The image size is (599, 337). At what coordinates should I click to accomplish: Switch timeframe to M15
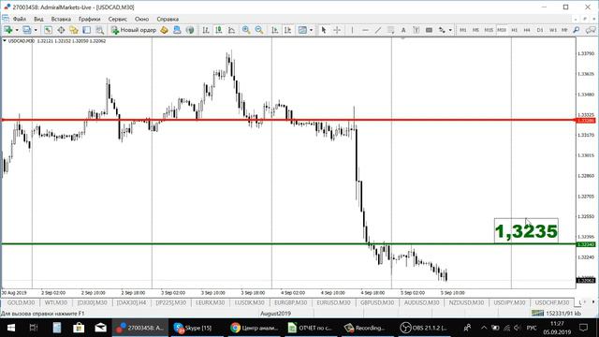click(x=489, y=30)
